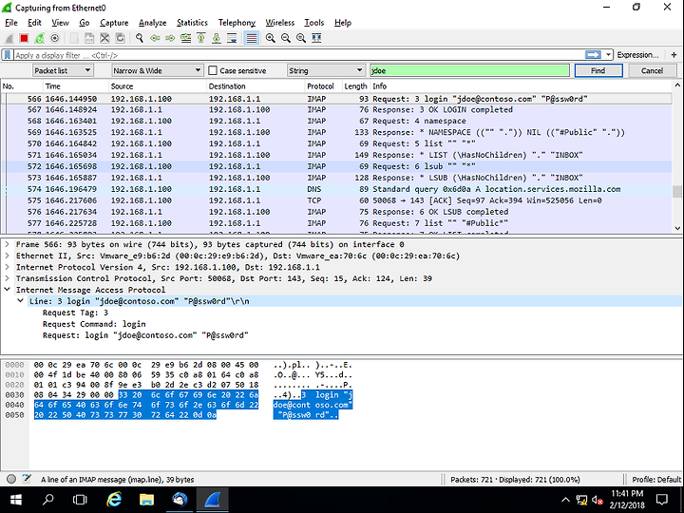Zoom out the main window text
684x513 pixels.
(286, 38)
